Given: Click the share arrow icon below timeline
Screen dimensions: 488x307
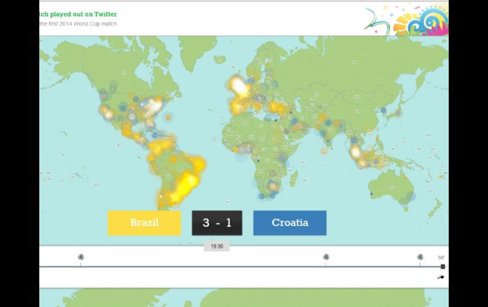Looking at the screenshot, I should click(440, 277).
